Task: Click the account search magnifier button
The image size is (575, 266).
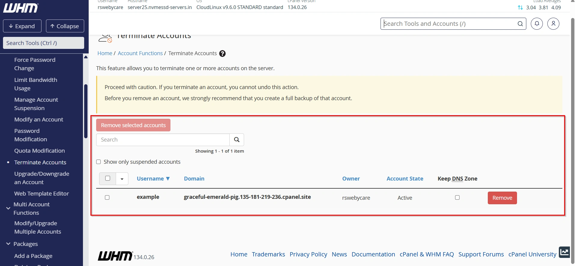Action: tap(237, 140)
